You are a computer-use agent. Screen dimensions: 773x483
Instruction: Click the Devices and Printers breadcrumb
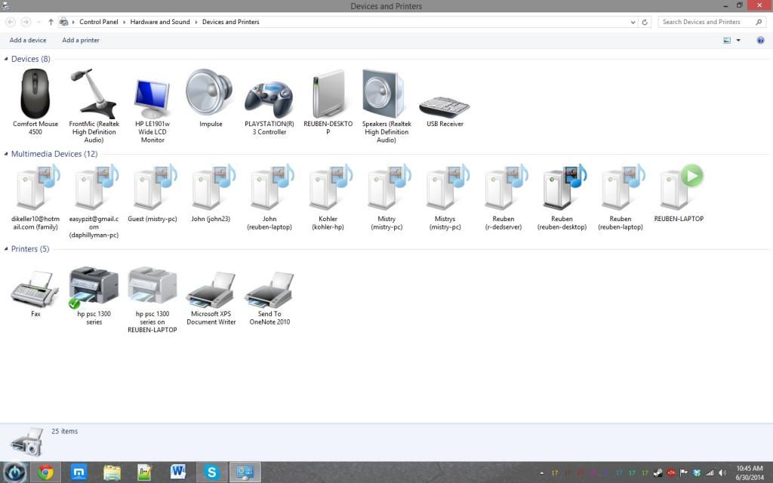(x=231, y=22)
